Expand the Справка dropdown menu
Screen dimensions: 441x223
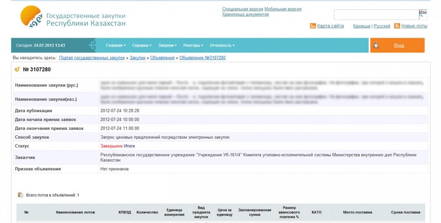tap(142, 45)
